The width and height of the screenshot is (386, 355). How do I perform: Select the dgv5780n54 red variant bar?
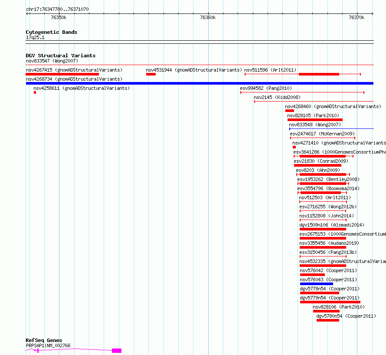tap(328, 320)
